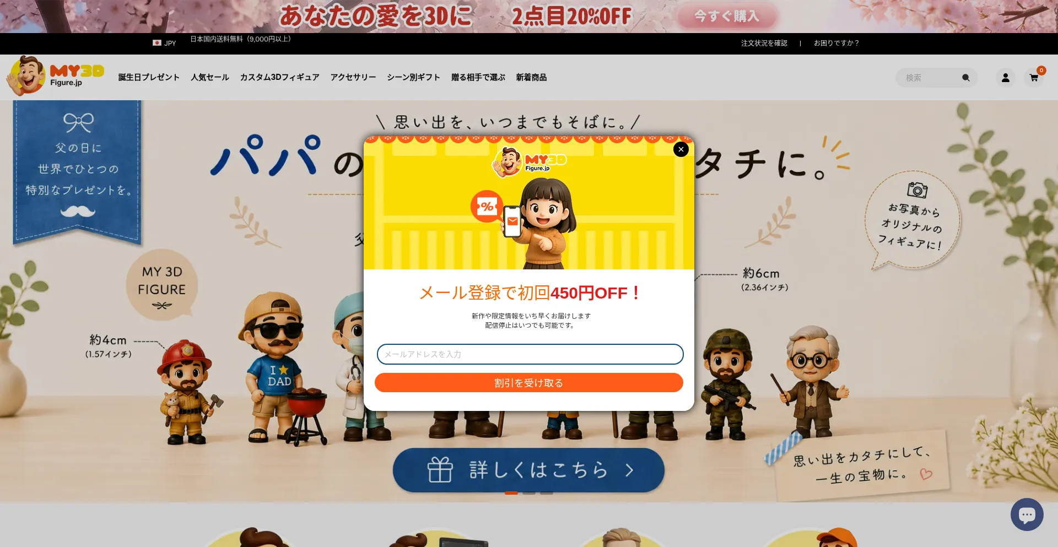
Task: Select the third carousel slide indicator
Action: click(x=547, y=493)
